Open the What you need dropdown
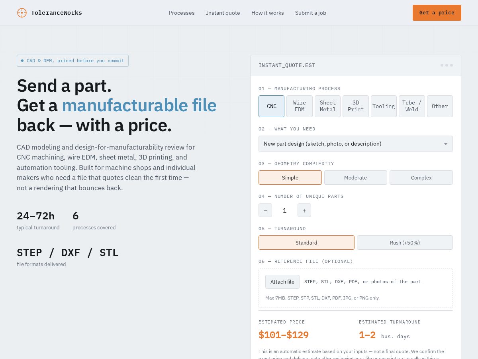 pyautogui.click(x=356, y=144)
